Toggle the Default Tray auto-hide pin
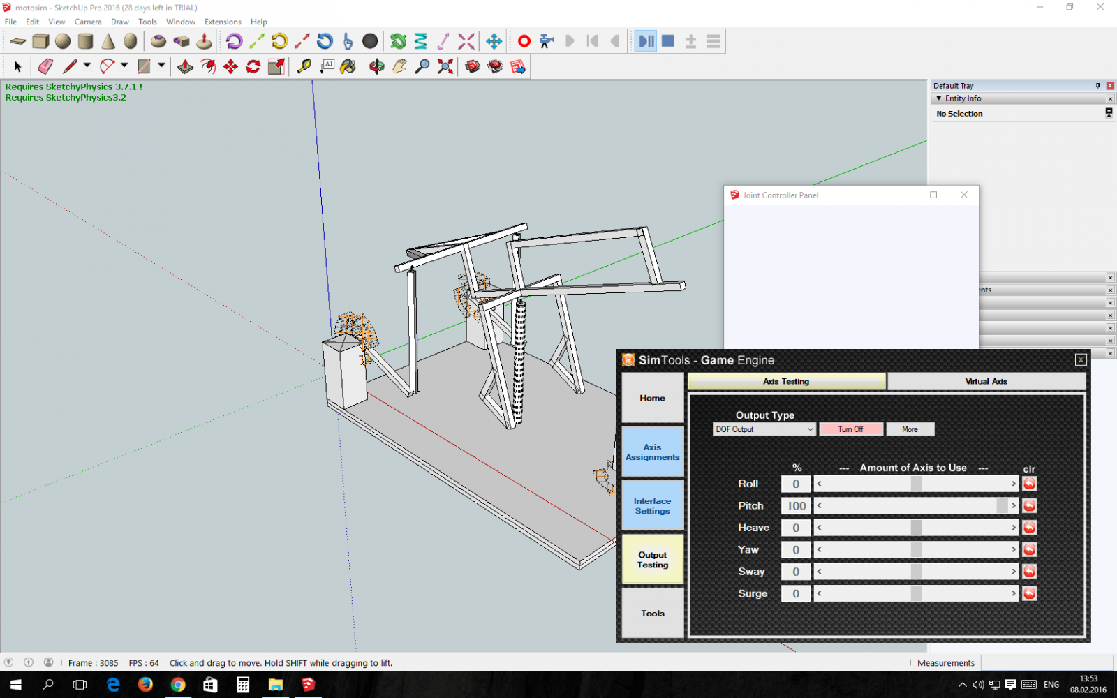This screenshot has height=698, width=1117. pos(1097,86)
